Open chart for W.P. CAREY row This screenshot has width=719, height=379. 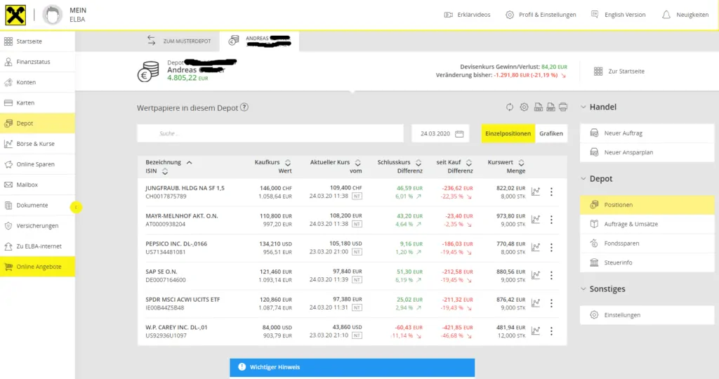[x=536, y=331]
